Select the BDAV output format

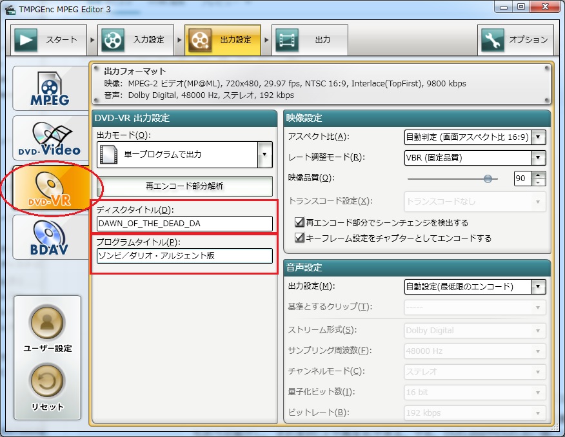click(x=50, y=237)
